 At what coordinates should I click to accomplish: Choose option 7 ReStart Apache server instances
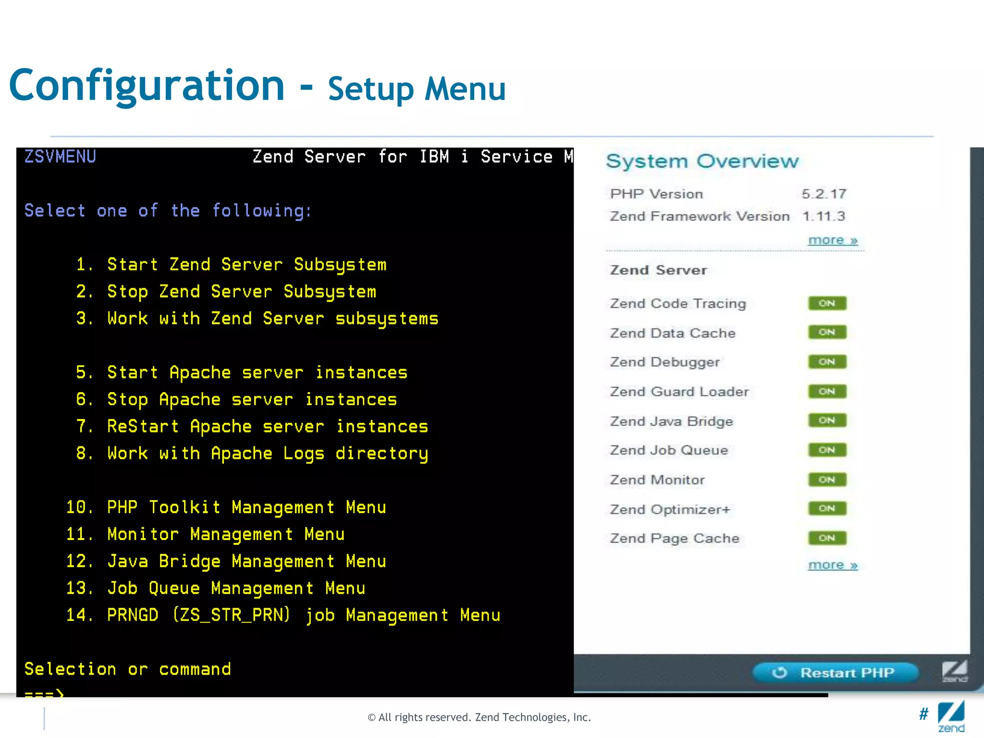[252, 426]
